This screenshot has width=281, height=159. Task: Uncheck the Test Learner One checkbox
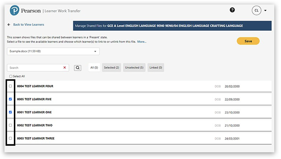(x=10, y=112)
